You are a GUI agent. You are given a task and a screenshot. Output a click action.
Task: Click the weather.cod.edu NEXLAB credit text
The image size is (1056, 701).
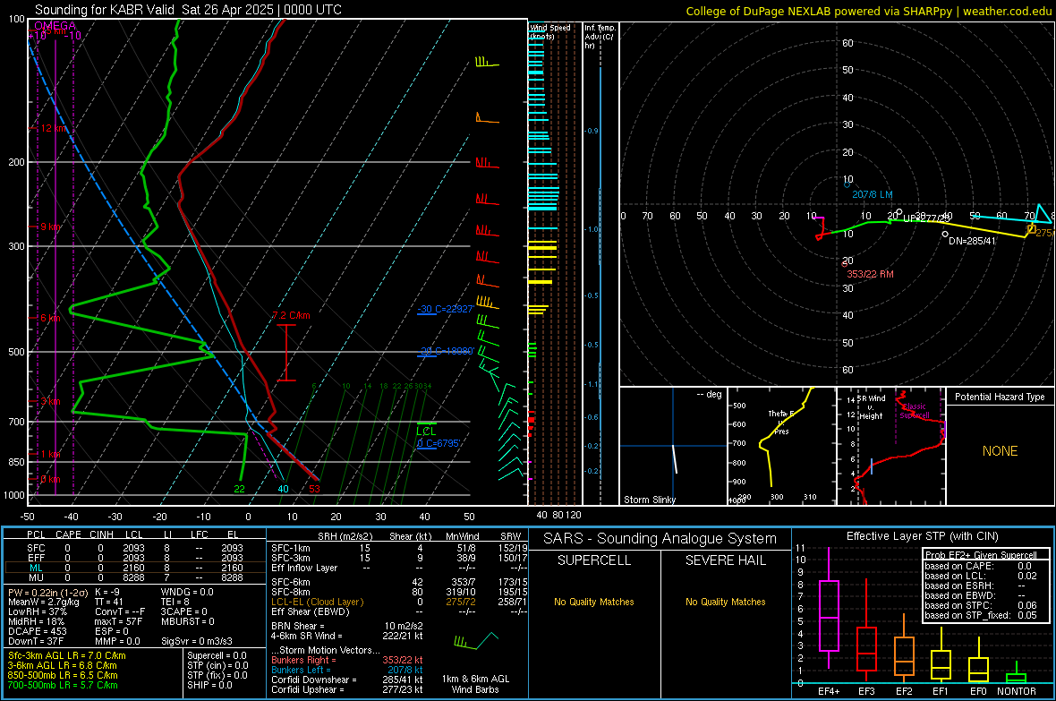(x=868, y=11)
